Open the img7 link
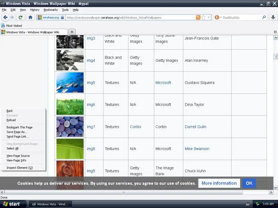278x208 pixels. 91,127
